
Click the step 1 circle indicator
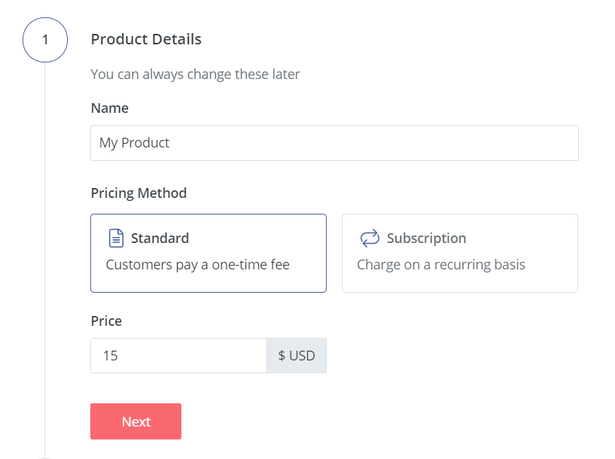click(45, 39)
